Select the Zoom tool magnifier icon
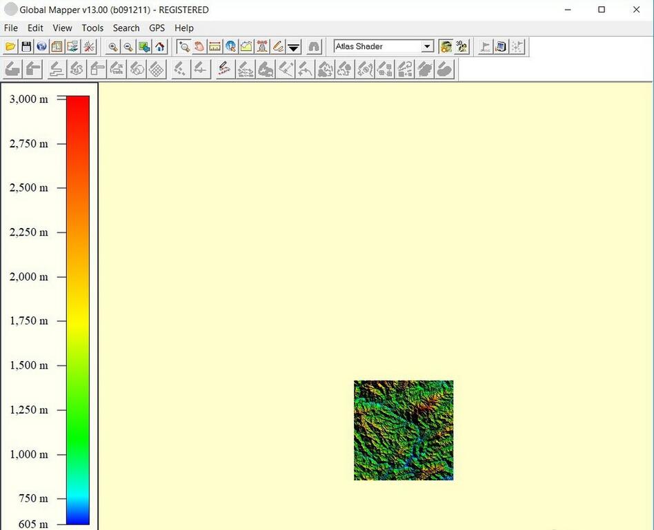Image resolution: width=654 pixels, height=530 pixels. pyautogui.click(x=185, y=46)
